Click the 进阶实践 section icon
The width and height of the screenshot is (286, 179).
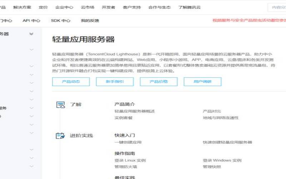tap(60, 136)
